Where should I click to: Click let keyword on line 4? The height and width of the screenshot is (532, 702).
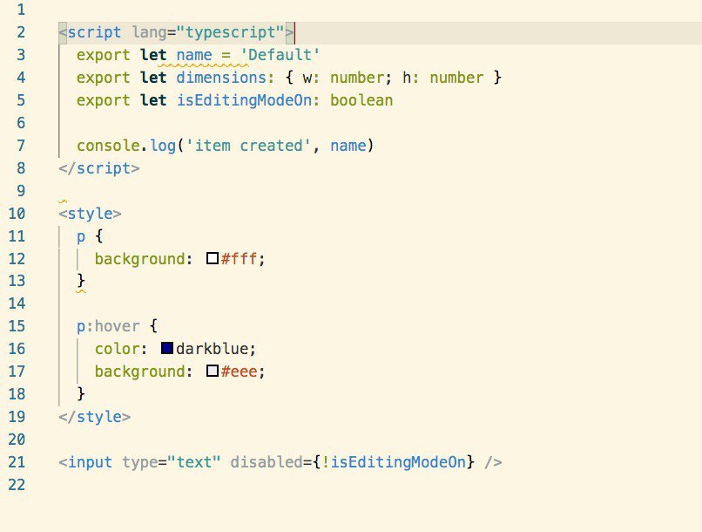153,78
